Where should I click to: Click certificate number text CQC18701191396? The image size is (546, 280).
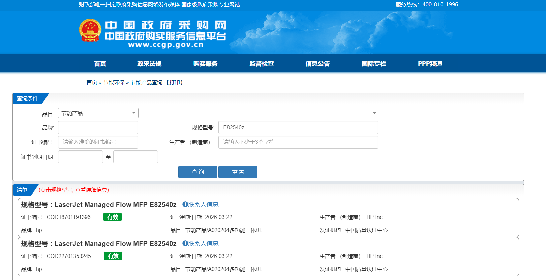(x=69, y=217)
